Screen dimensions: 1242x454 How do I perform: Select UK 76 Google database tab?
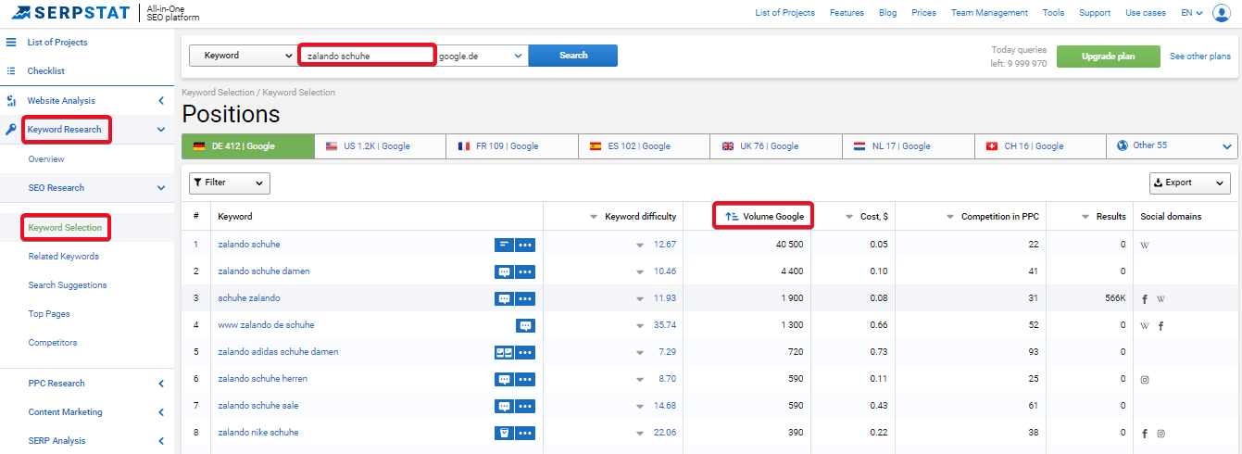[776, 145]
